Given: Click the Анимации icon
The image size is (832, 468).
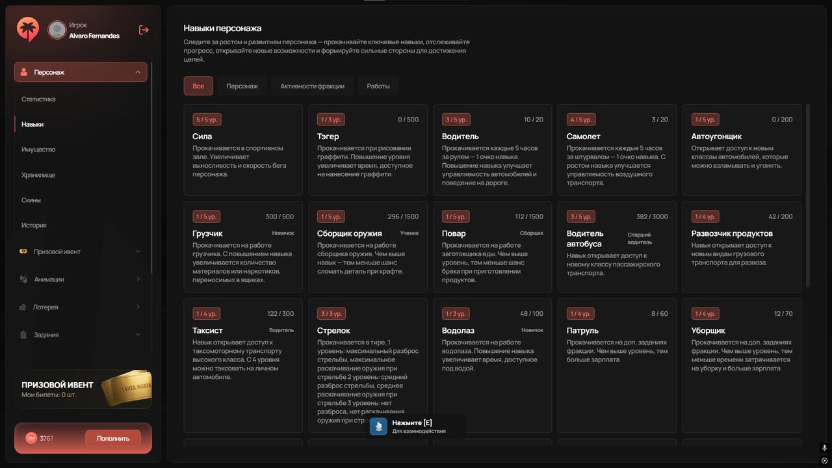Looking at the screenshot, I should [24, 279].
